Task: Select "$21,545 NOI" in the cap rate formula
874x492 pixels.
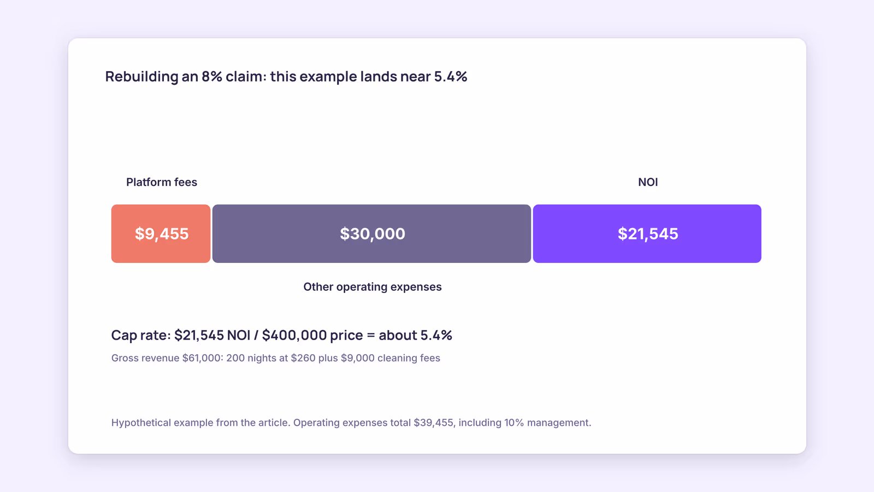Action: click(212, 335)
